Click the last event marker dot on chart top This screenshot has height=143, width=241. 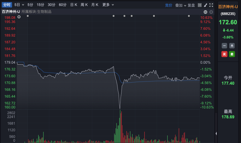189,16
